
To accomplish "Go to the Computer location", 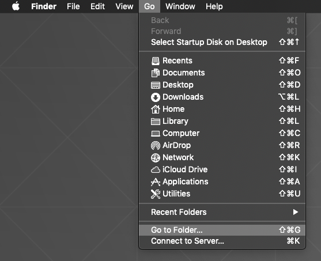I will pyautogui.click(x=222, y=133).
